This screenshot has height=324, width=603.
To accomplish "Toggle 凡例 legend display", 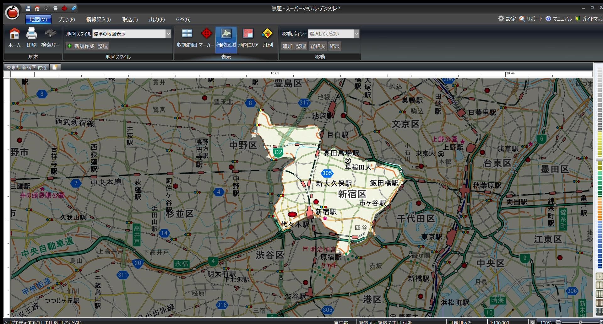I will 268,38.
